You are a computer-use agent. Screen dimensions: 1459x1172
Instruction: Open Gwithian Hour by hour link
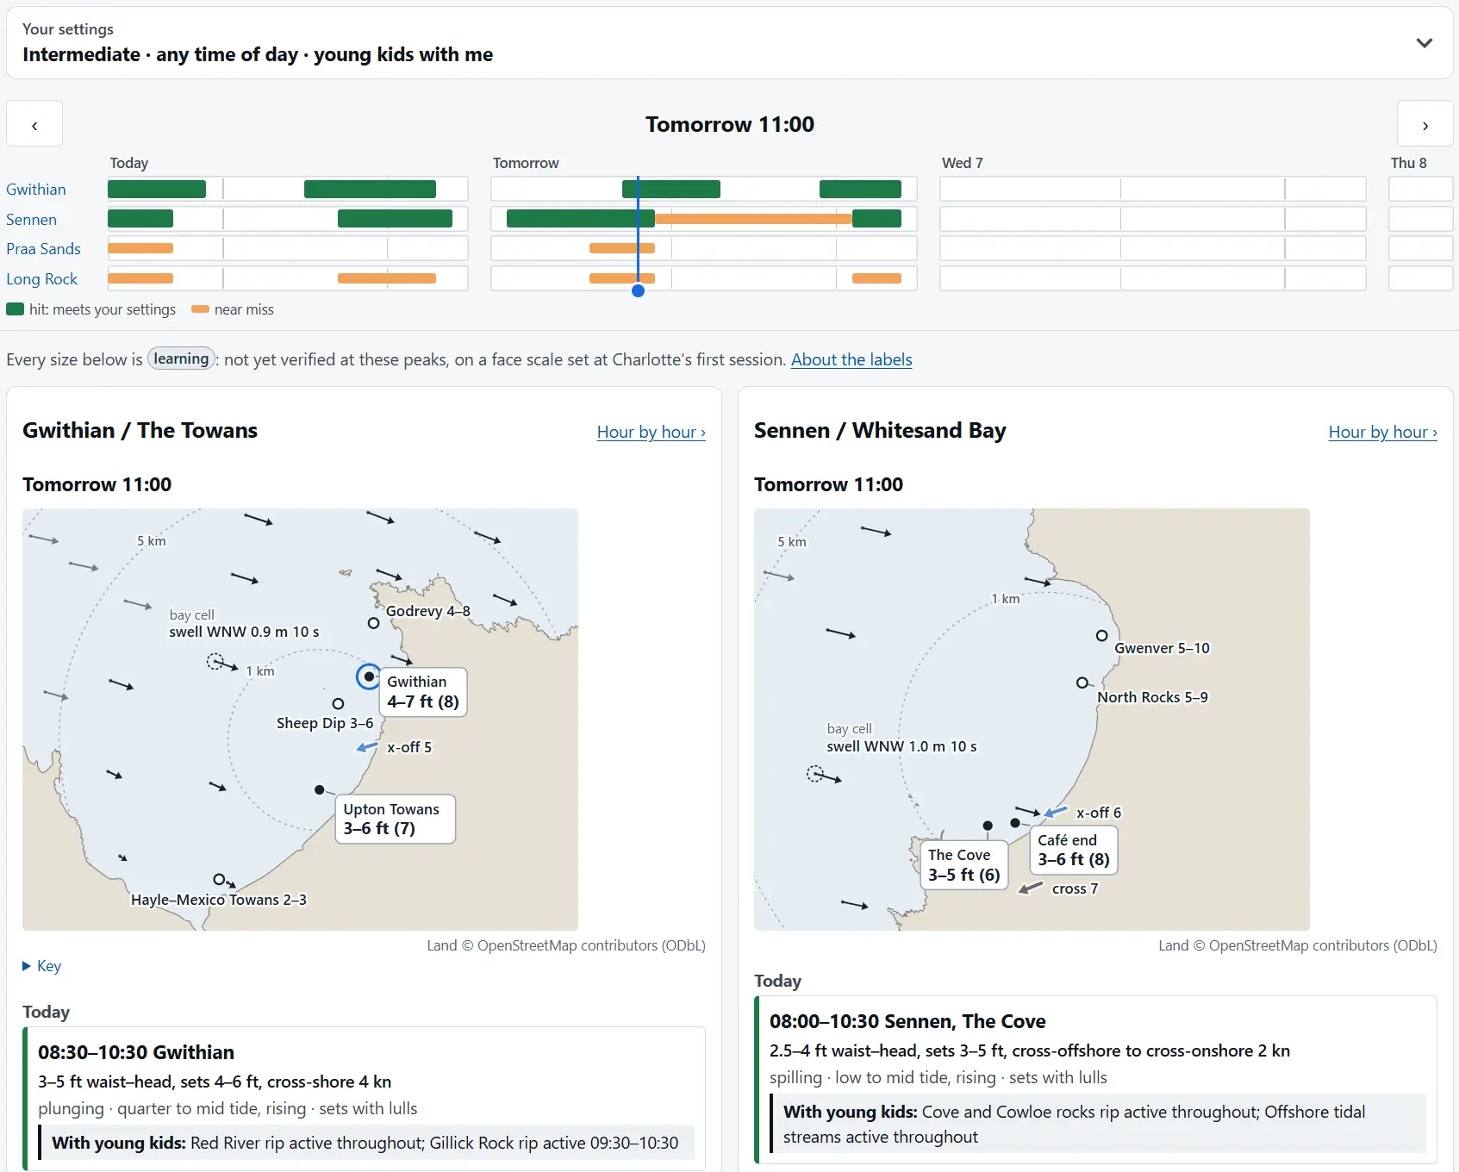(651, 432)
